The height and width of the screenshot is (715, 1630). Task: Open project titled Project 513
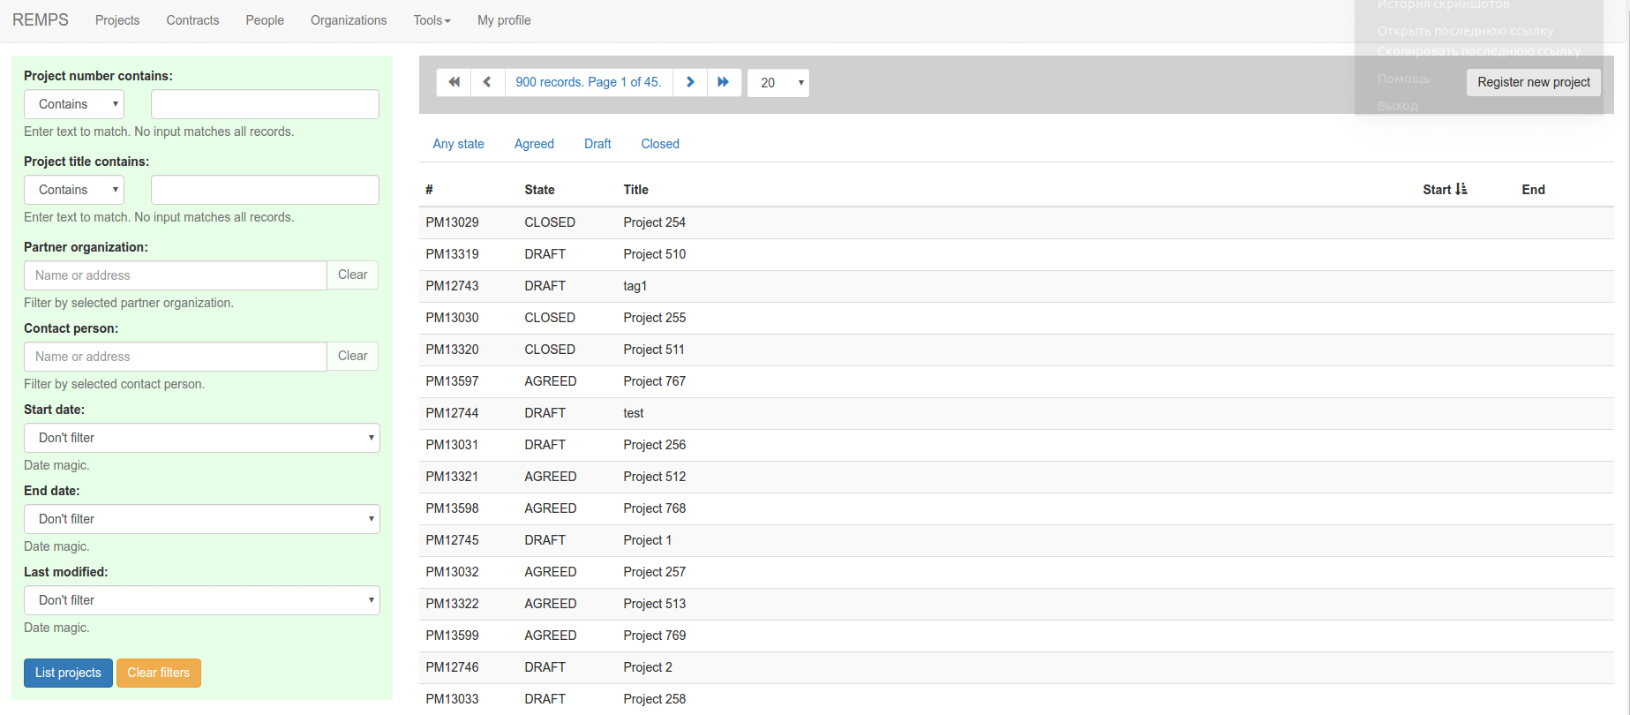tap(654, 604)
